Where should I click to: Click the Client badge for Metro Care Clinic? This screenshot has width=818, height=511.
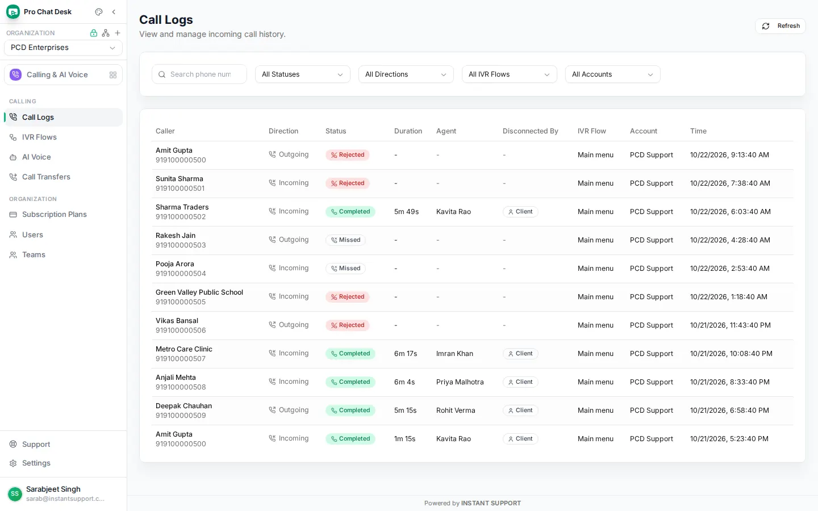pos(520,354)
